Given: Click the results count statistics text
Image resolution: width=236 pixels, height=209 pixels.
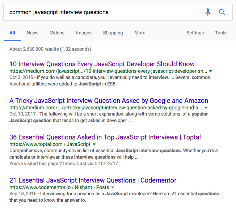Looking at the screenshot, I should pyautogui.click(x=50, y=49).
